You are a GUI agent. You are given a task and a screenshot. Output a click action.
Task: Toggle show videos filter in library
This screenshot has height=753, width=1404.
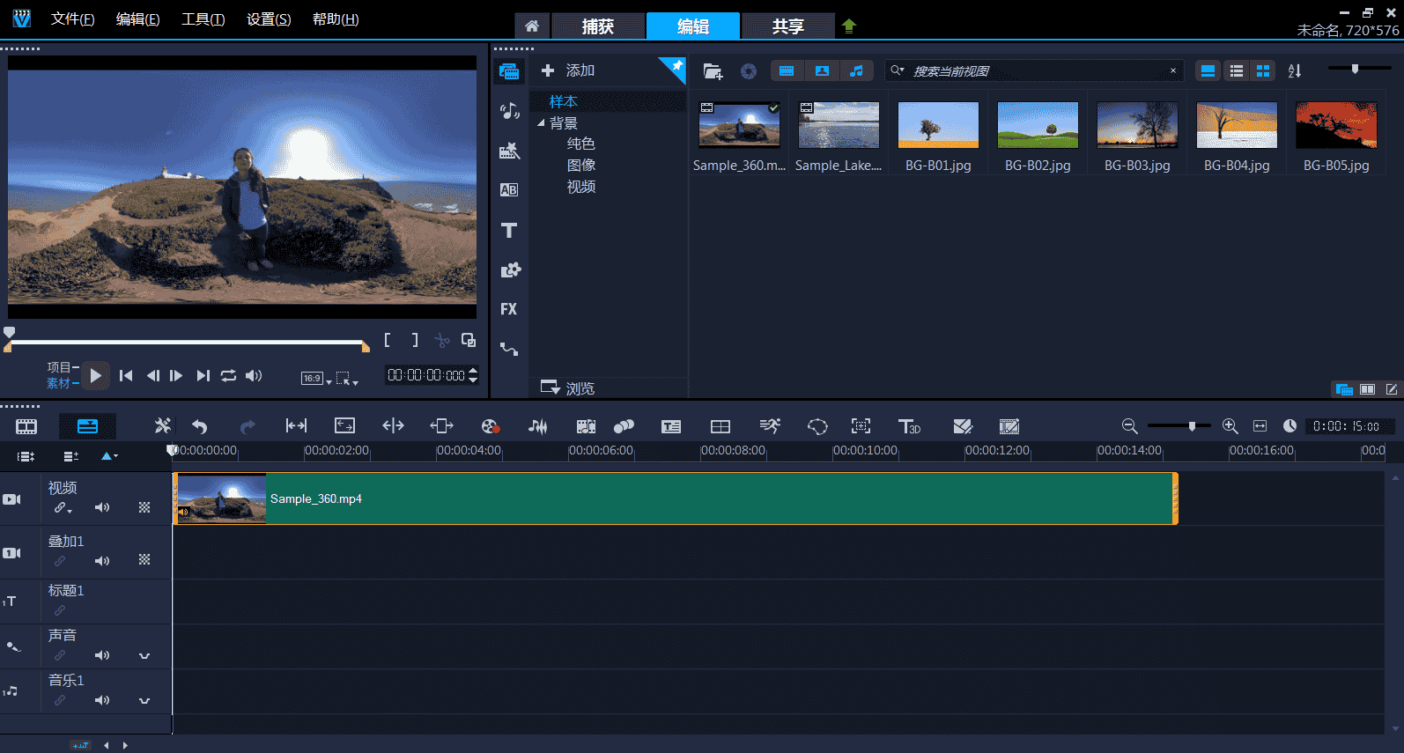click(x=787, y=71)
